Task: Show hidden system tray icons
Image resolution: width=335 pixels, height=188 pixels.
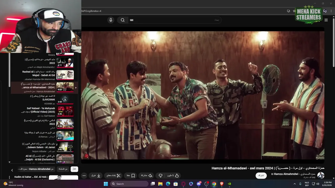Action: [294, 184]
